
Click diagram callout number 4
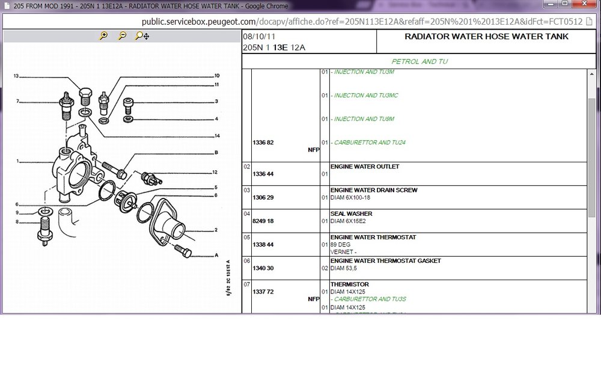pyautogui.click(x=216, y=119)
